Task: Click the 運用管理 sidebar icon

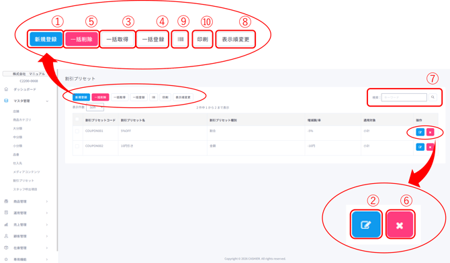Action: click(6, 213)
